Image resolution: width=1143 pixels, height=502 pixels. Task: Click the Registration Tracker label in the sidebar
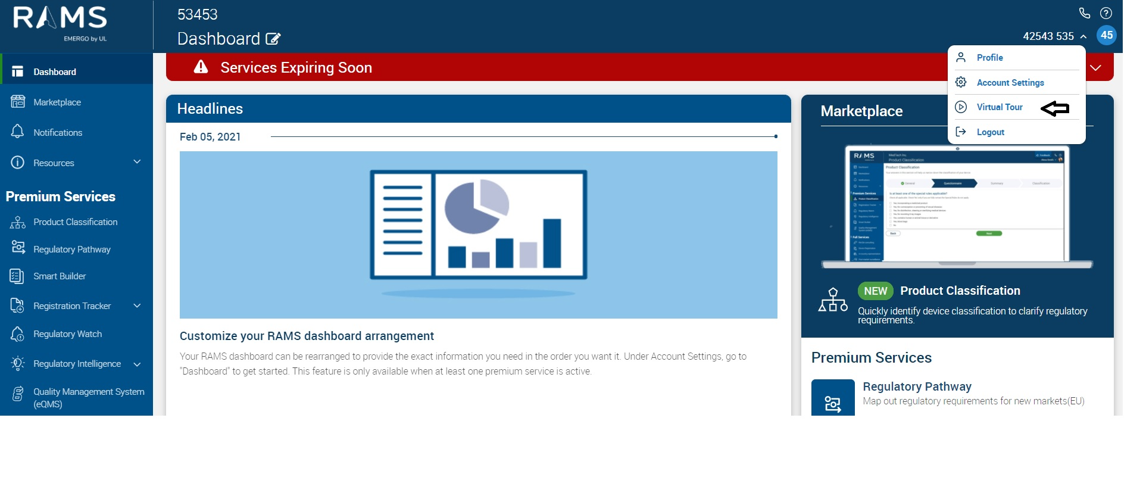72,306
